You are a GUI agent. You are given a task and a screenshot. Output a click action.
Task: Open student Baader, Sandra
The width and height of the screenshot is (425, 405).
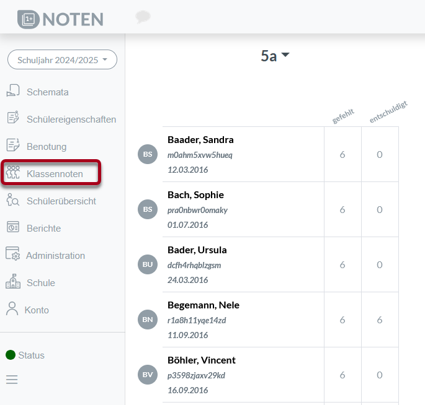point(200,140)
